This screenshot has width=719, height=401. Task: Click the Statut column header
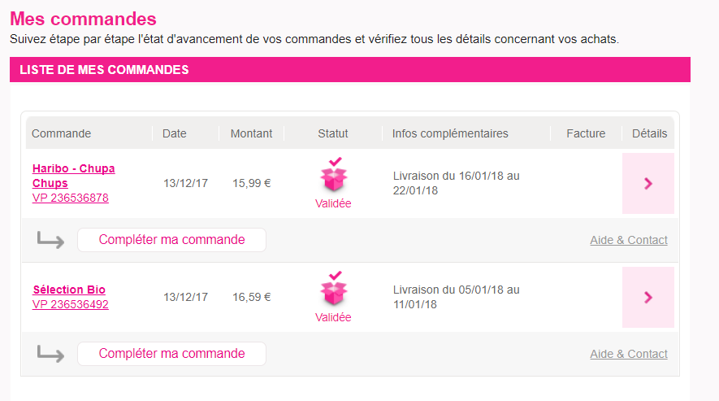(x=333, y=133)
